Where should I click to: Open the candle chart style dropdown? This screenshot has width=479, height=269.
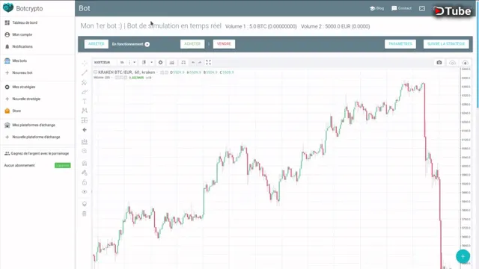coord(151,63)
